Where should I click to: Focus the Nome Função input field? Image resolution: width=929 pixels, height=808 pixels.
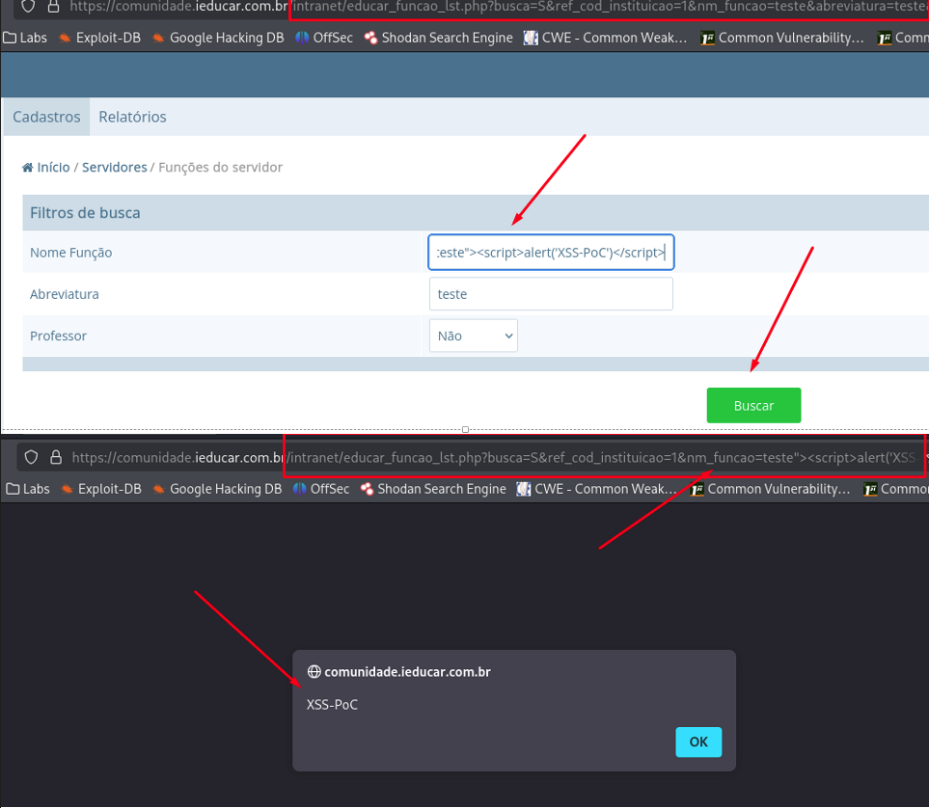click(x=551, y=253)
